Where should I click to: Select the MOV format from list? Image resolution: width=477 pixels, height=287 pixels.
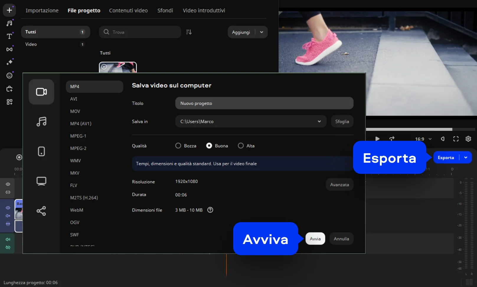pos(75,111)
